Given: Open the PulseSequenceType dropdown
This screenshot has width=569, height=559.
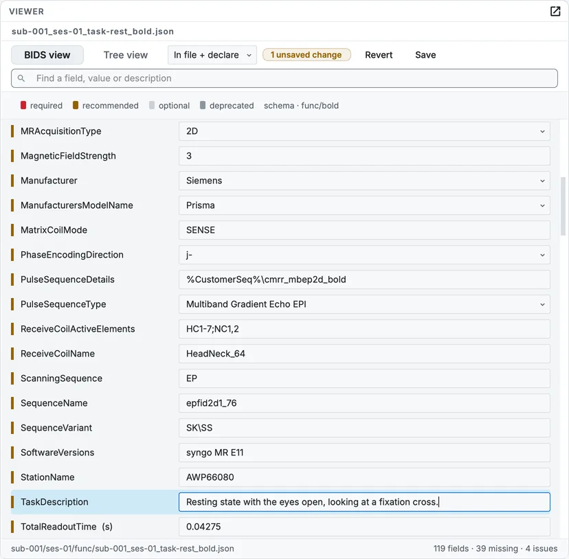Looking at the screenshot, I should (364, 304).
